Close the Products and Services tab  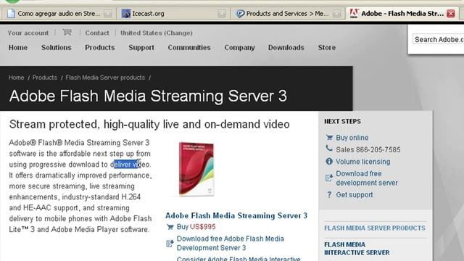click(x=336, y=13)
